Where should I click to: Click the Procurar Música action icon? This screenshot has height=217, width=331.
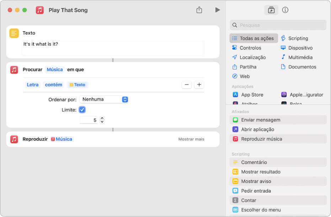pyautogui.click(x=14, y=69)
